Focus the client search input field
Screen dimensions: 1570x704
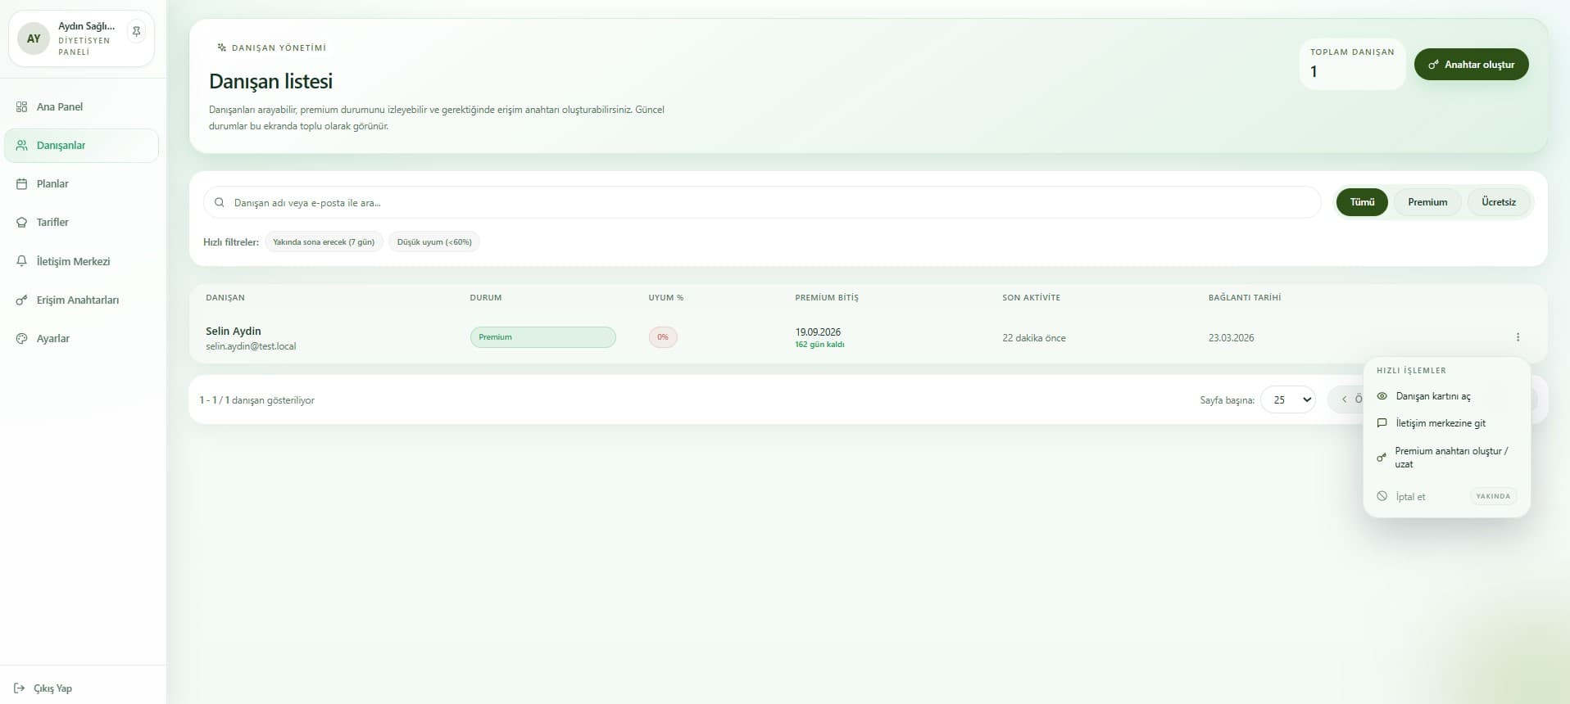762,202
